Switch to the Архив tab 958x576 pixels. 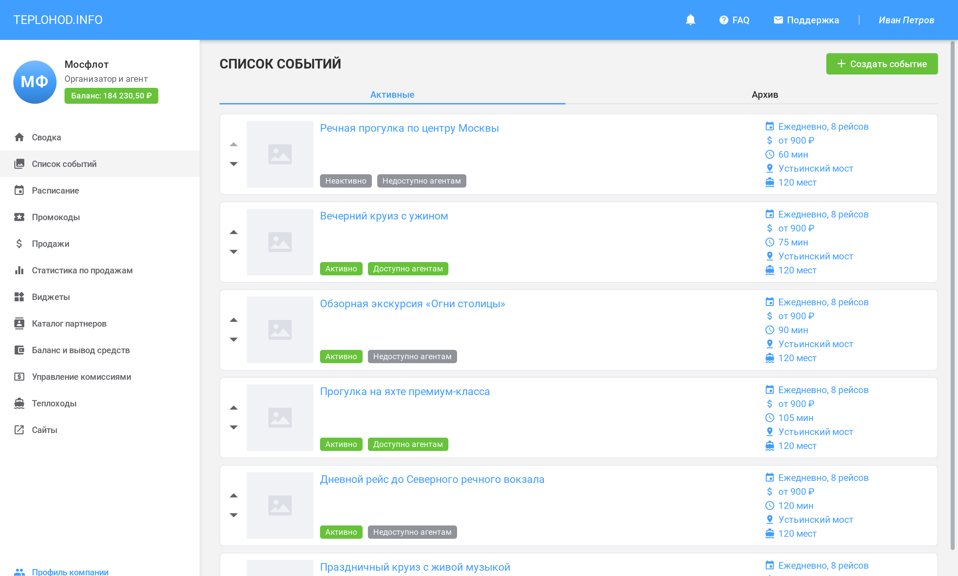(765, 95)
